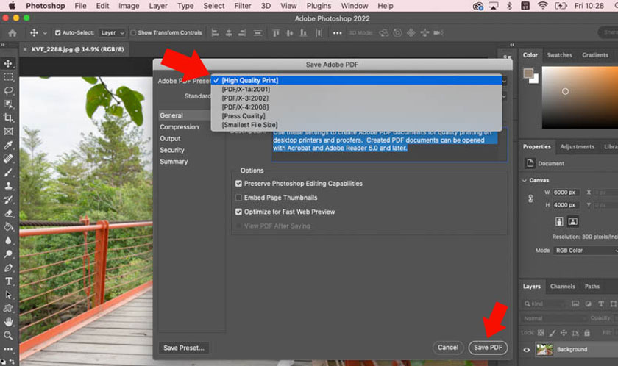Image resolution: width=618 pixels, height=366 pixels.
Task: Choose the Eyedropper tool
Action: pyautogui.click(x=8, y=145)
